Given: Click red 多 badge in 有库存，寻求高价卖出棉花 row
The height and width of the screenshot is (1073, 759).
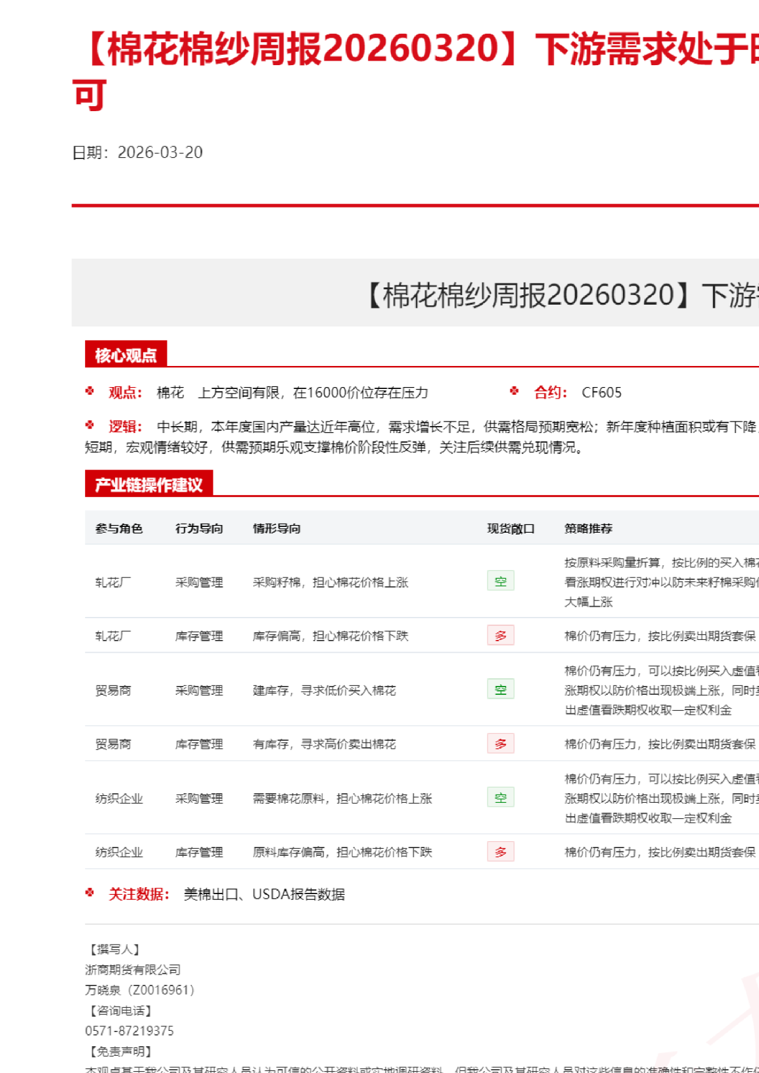Looking at the screenshot, I should [x=501, y=743].
